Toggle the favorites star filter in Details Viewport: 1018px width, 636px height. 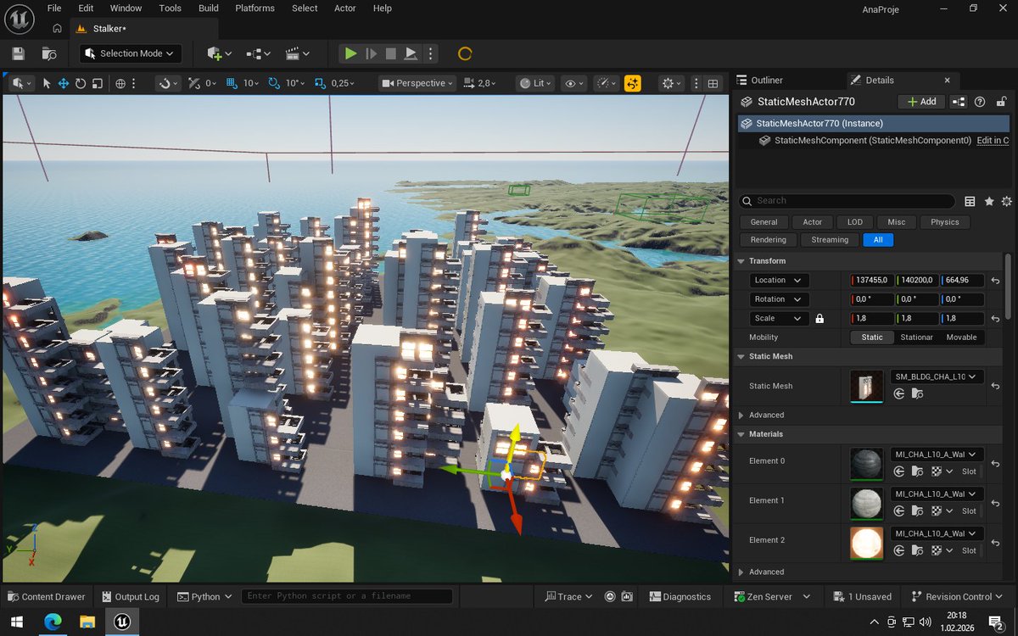point(989,202)
